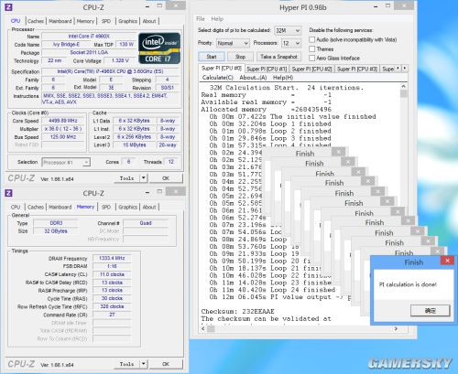Screen dimensions: 458x374
Task: Click Take a Snapshot button
Action: tap(278, 57)
